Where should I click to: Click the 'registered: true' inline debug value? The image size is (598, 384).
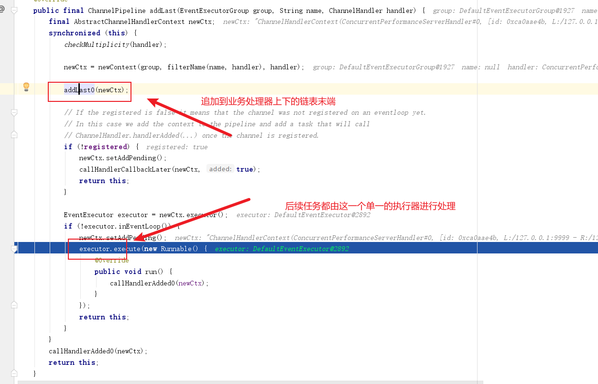[176, 147]
